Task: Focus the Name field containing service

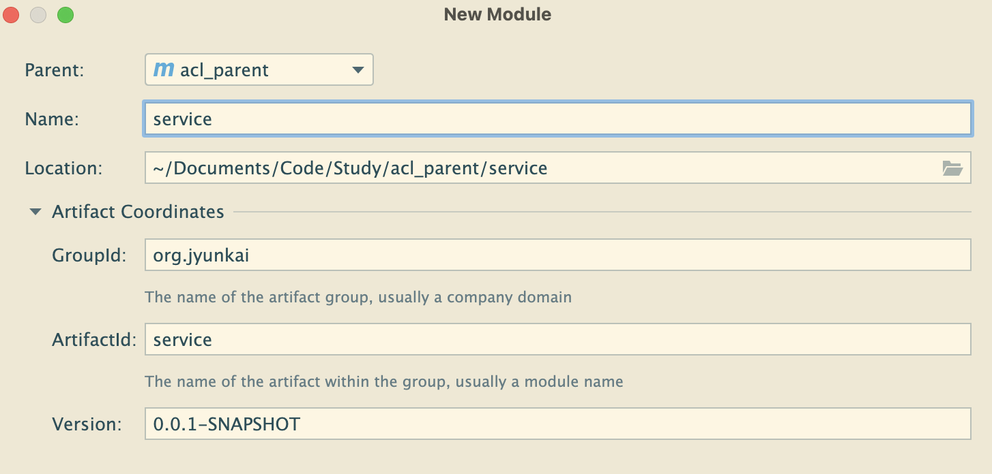Action: 557,119
